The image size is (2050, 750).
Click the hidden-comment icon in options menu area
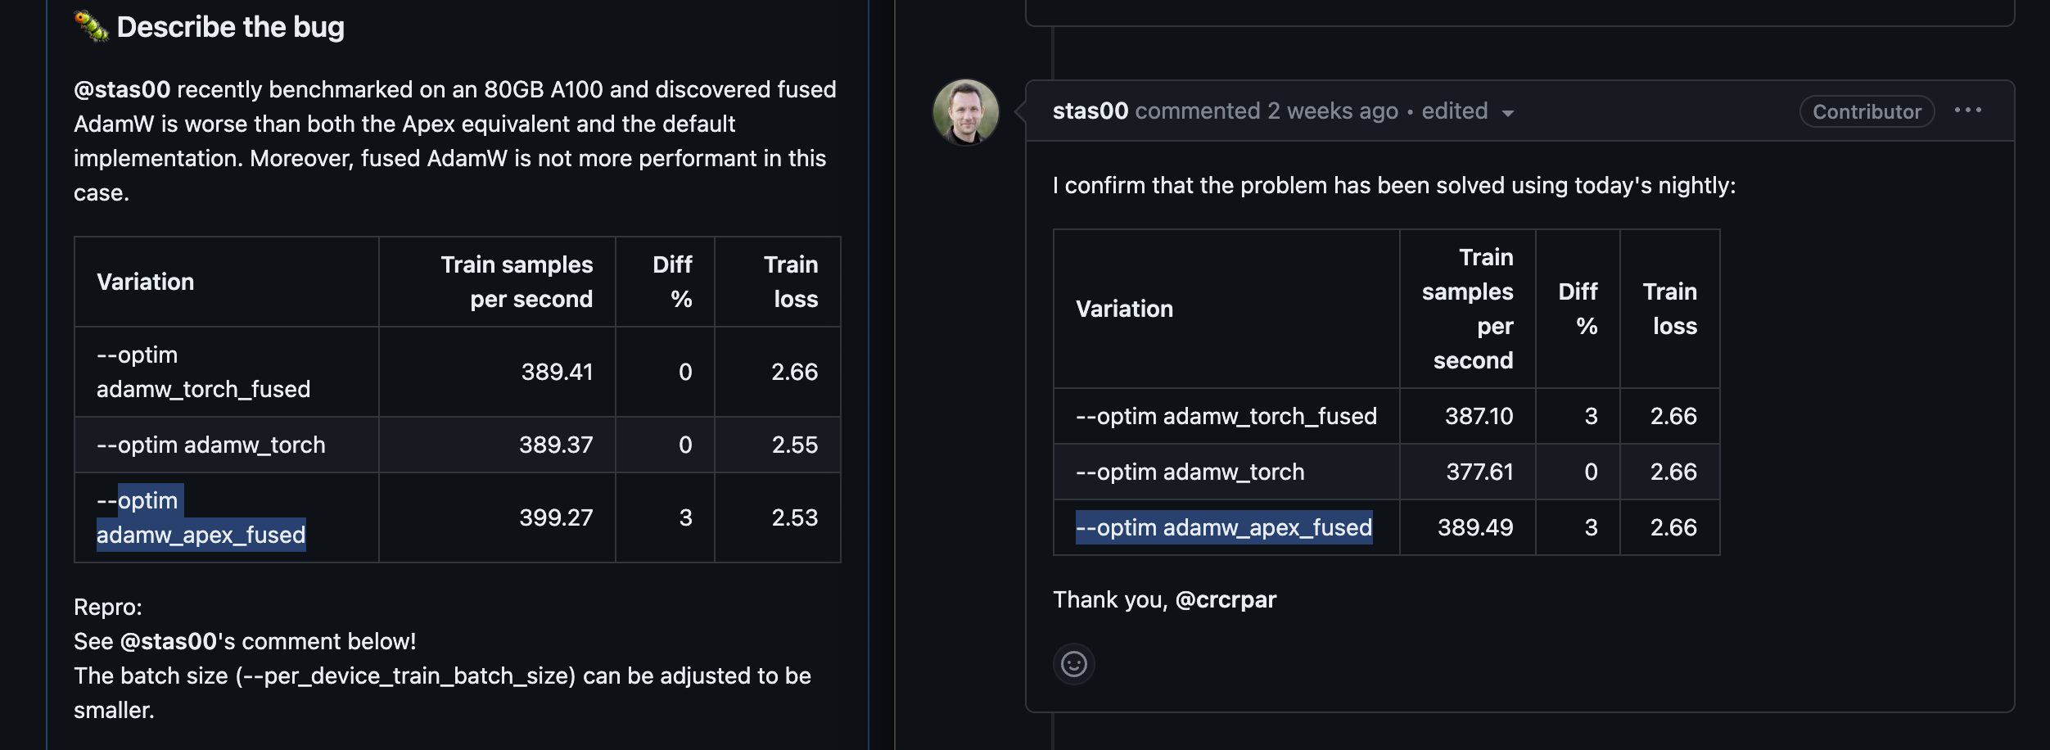point(1970,110)
